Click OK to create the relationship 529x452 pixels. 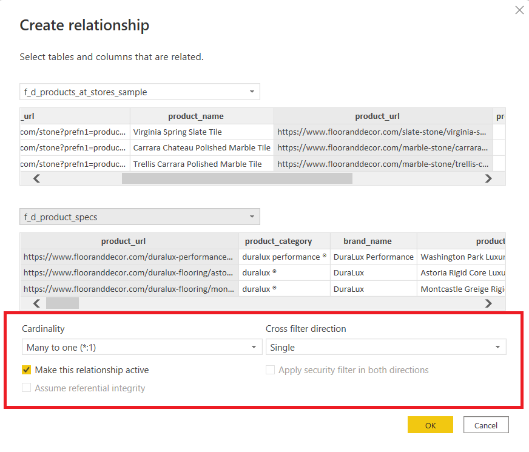tap(430, 425)
